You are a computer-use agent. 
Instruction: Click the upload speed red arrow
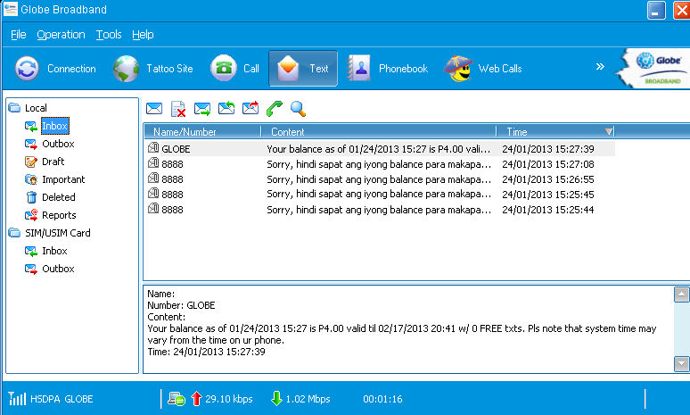click(196, 399)
